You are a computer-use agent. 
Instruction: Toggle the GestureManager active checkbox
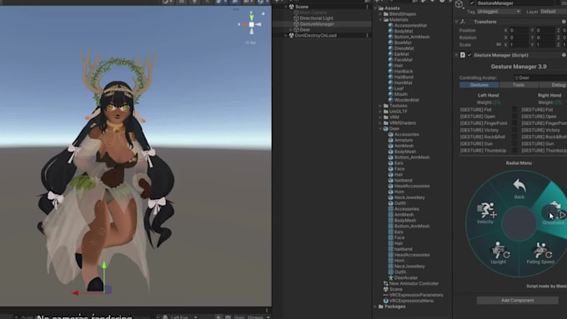point(472,3)
